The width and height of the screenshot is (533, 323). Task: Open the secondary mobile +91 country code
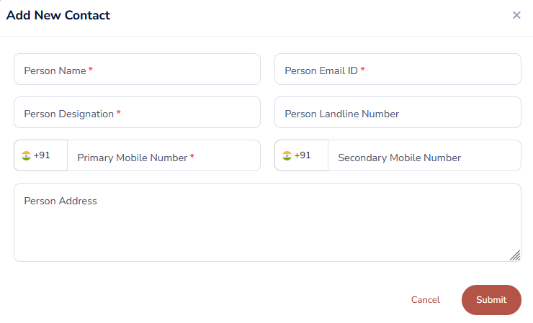[303, 155]
